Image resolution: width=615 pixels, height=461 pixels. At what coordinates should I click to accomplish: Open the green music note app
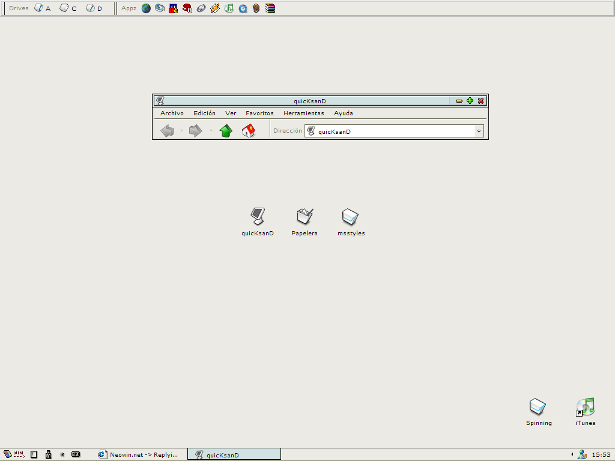(229, 8)
